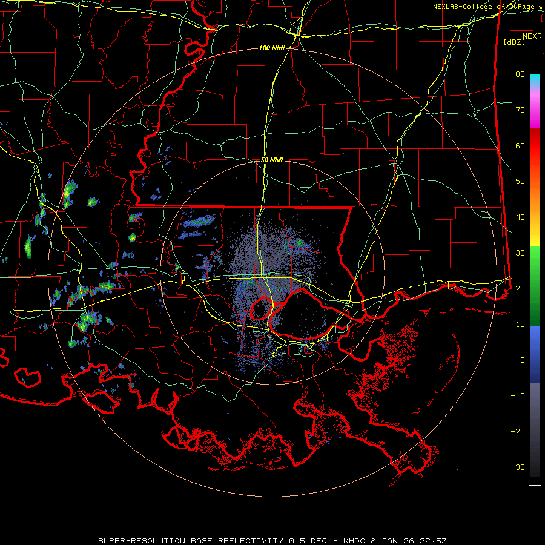Viewport: 545px width, 545px height.
Task: Click the "8 JAN 26 22:53" timestamp
Action: 408,541
